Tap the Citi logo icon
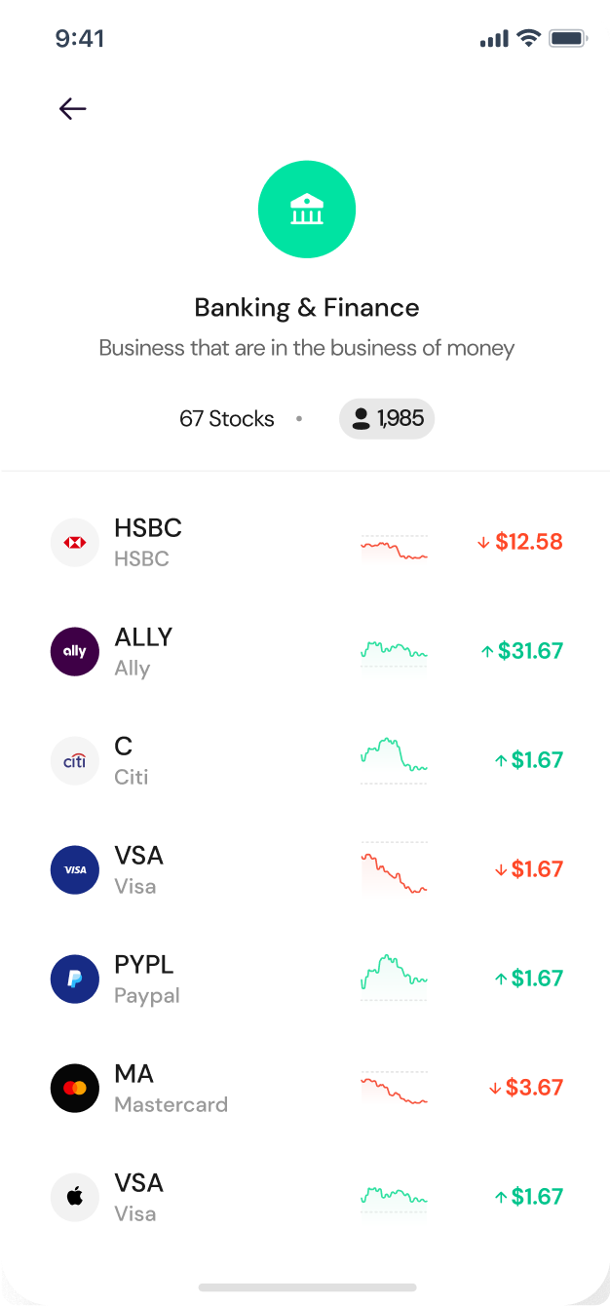 (75, 761)
